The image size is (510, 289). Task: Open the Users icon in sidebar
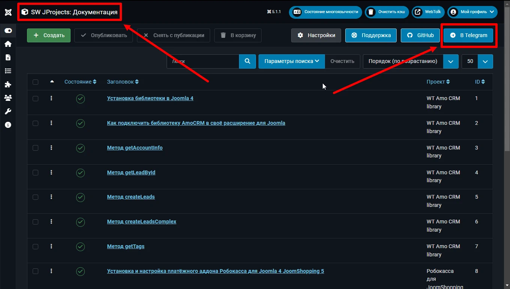pyautogui.click(x=8, y=98)
